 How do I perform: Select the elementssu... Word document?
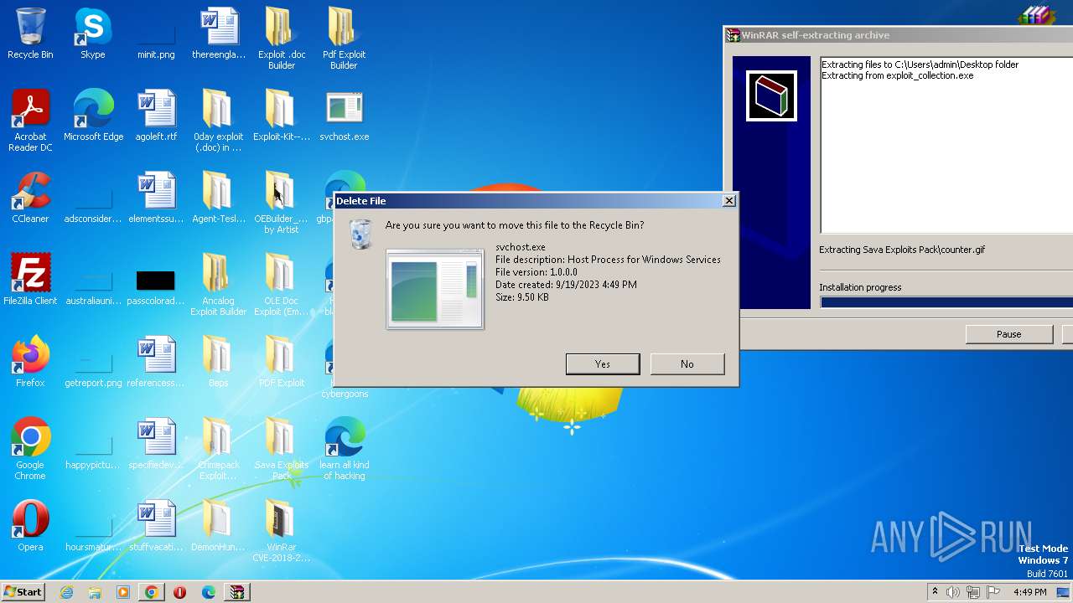tap(156, 198)
